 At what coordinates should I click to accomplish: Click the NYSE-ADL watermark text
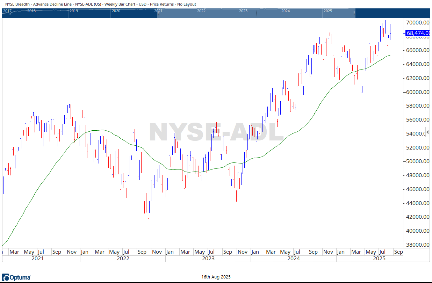tap(216, 133)
